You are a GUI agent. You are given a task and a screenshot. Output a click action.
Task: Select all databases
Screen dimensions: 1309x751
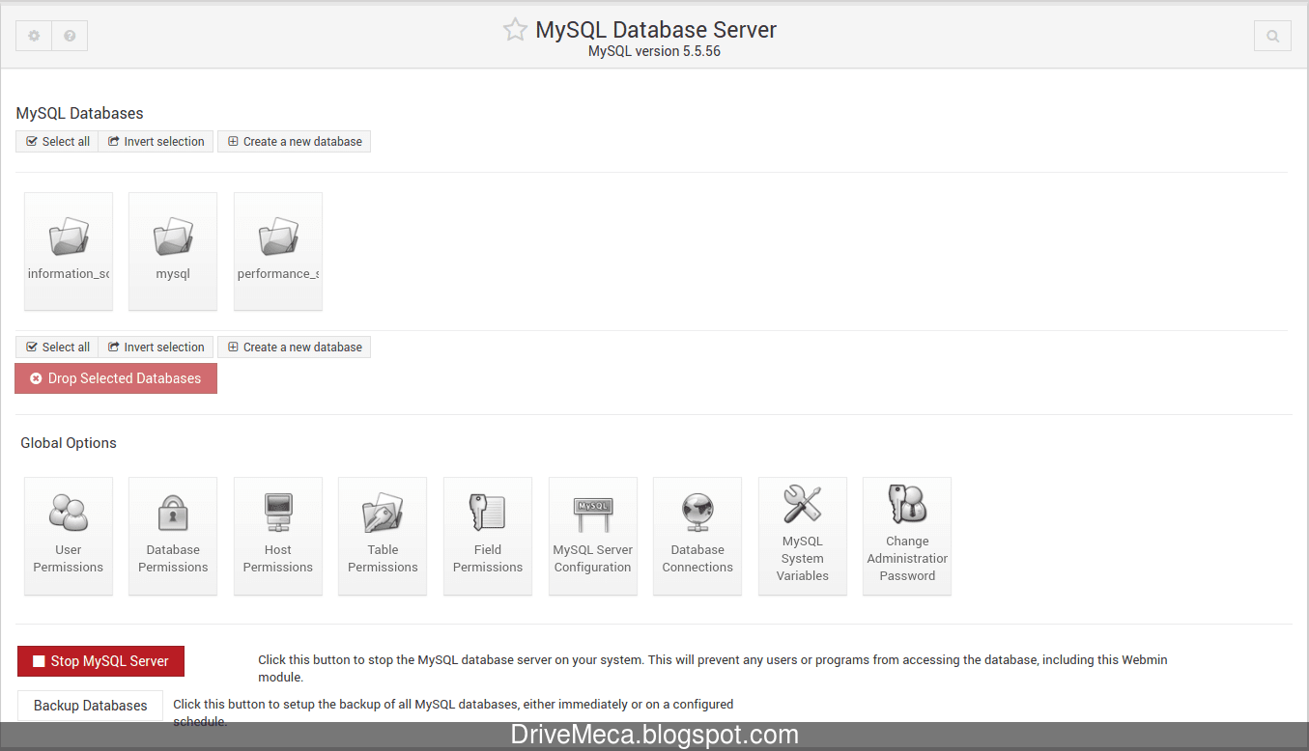tap(56, 141)
